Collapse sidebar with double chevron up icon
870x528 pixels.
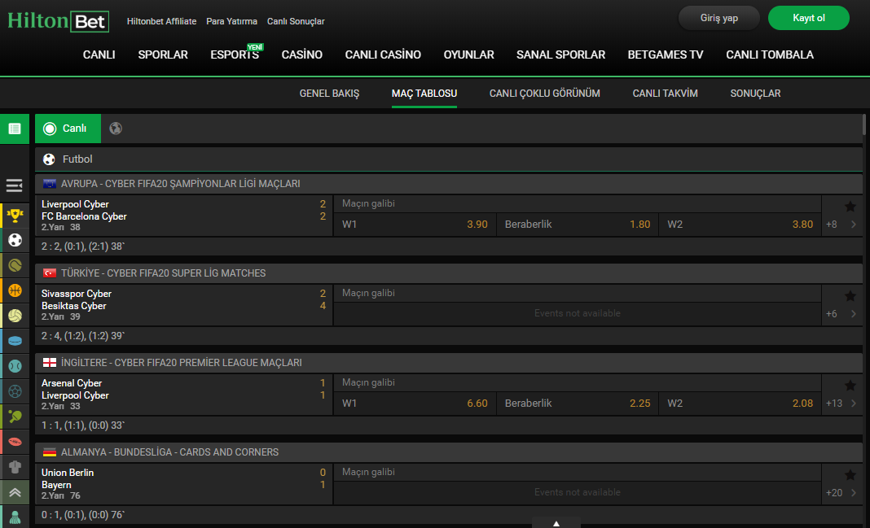tap(15, 492)
